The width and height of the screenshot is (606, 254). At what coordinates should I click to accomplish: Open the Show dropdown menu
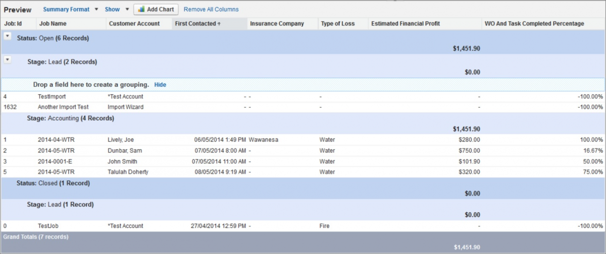(x=117, y=10)
